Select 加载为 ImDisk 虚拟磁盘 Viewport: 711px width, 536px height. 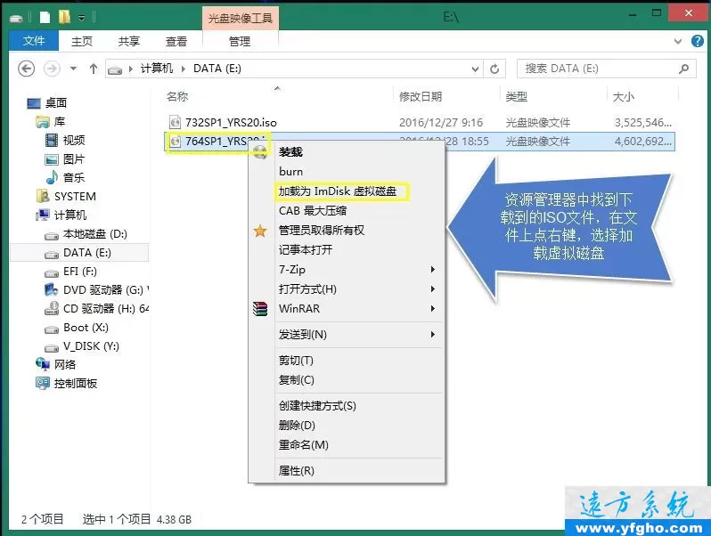click(x=338, y=191)
